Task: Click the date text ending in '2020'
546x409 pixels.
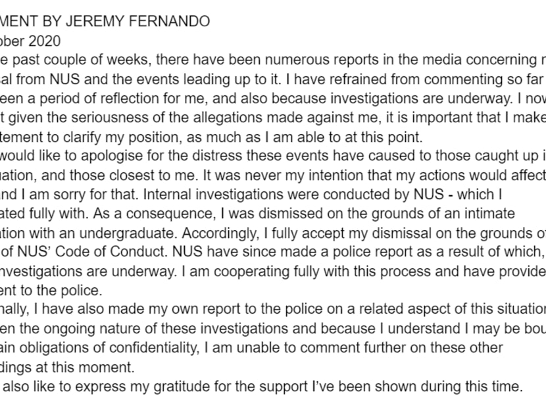Action: click(x=30, y=41)
